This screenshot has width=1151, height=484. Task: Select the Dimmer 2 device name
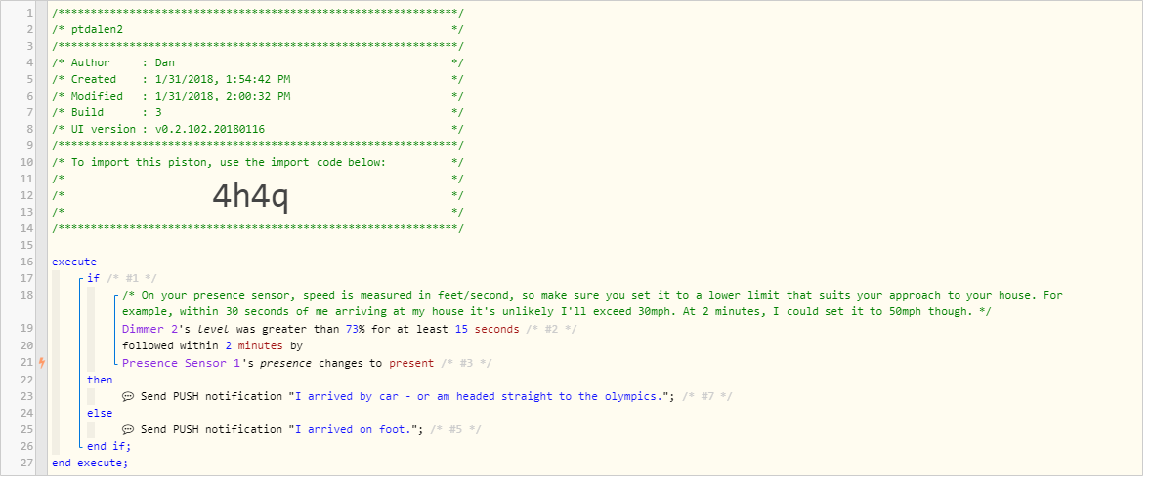[149, 329]
